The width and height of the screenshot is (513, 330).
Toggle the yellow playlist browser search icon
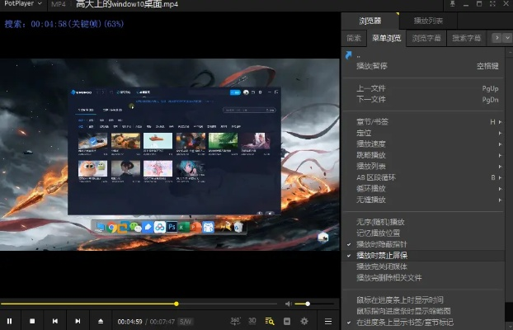[270, 321]
